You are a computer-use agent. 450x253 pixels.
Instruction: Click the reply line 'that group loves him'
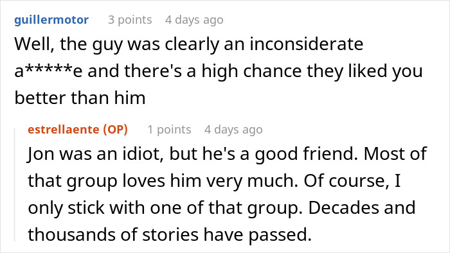click(214, 181)
